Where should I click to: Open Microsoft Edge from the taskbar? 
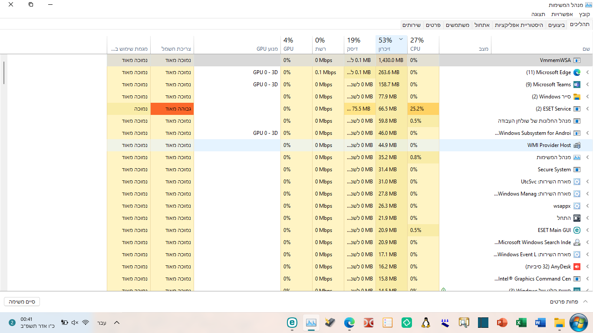349,323
